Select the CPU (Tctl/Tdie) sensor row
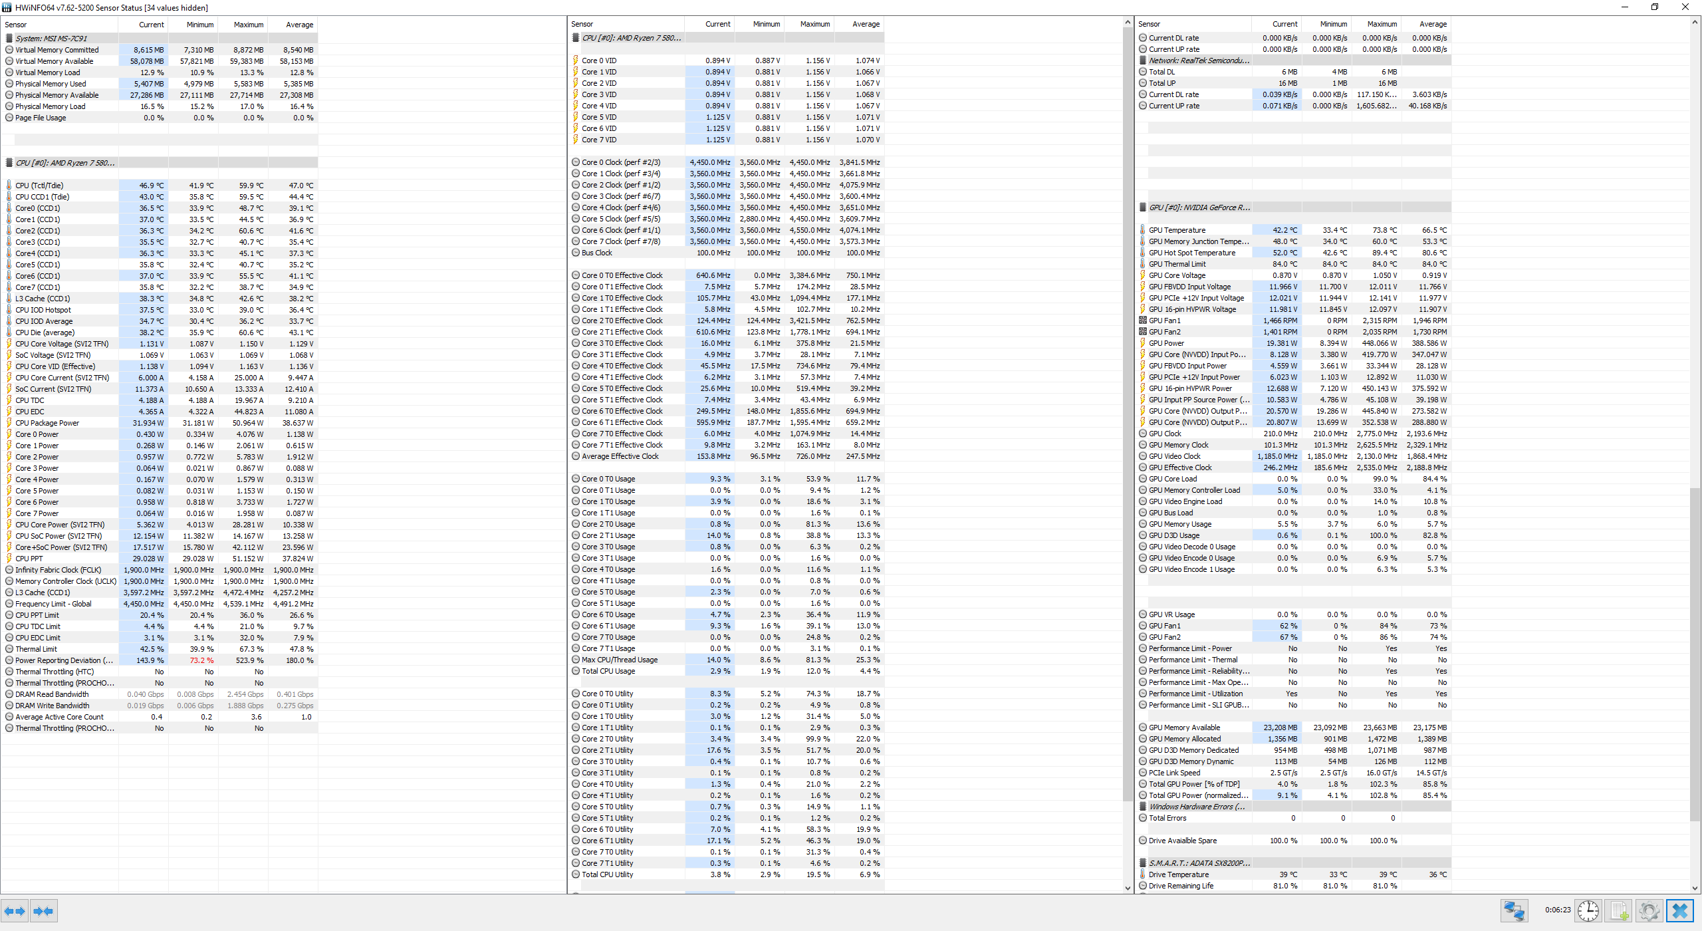The image size is (1702, 931). click(x=40, y=186)
